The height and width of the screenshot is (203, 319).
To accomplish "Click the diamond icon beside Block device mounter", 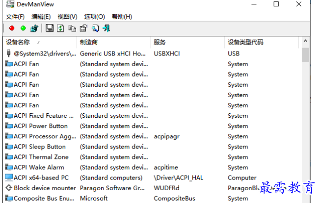I will coord(9,188).
